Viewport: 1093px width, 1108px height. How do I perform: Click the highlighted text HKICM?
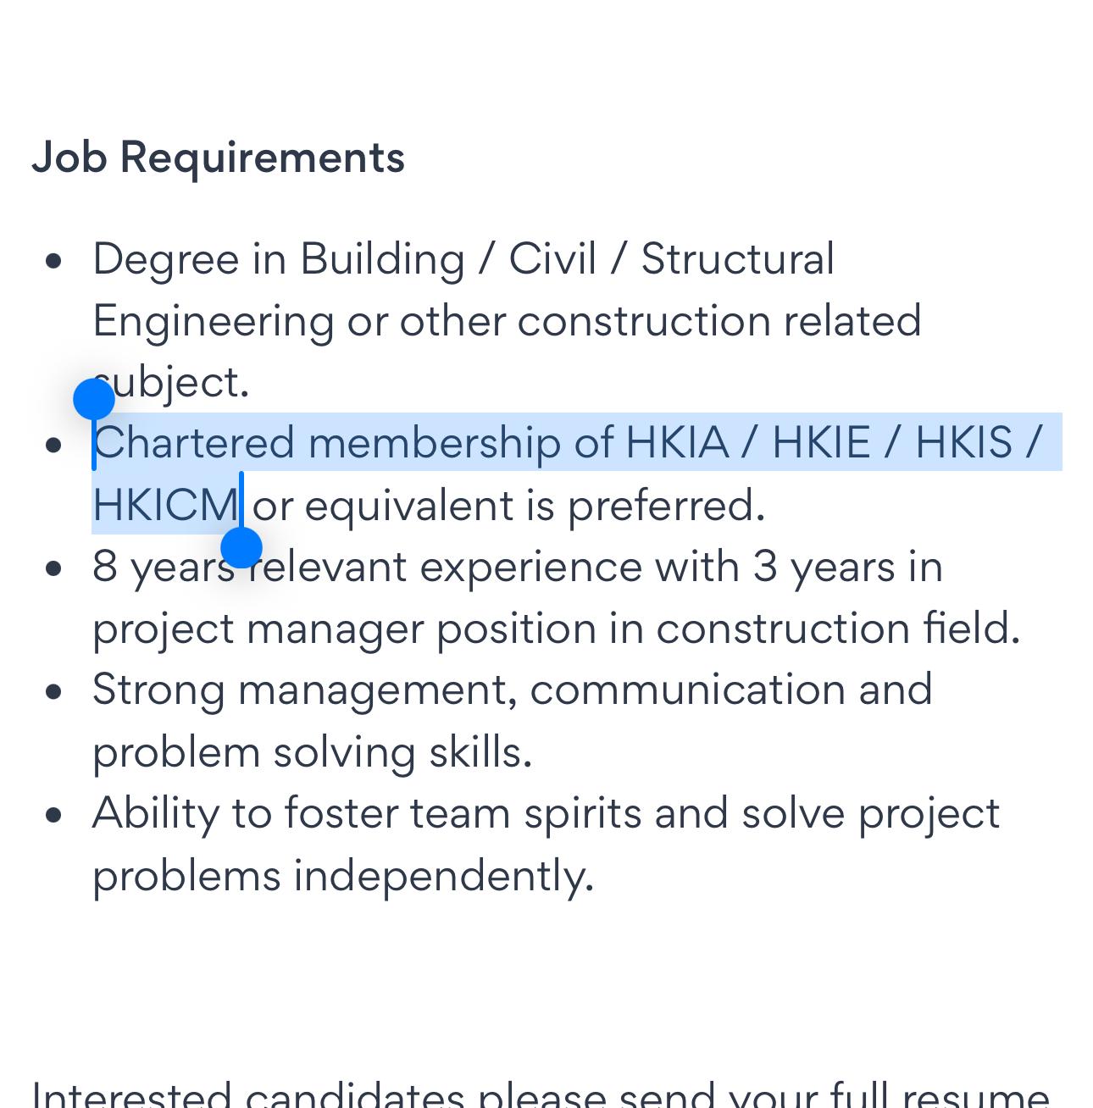coord(165,505)
